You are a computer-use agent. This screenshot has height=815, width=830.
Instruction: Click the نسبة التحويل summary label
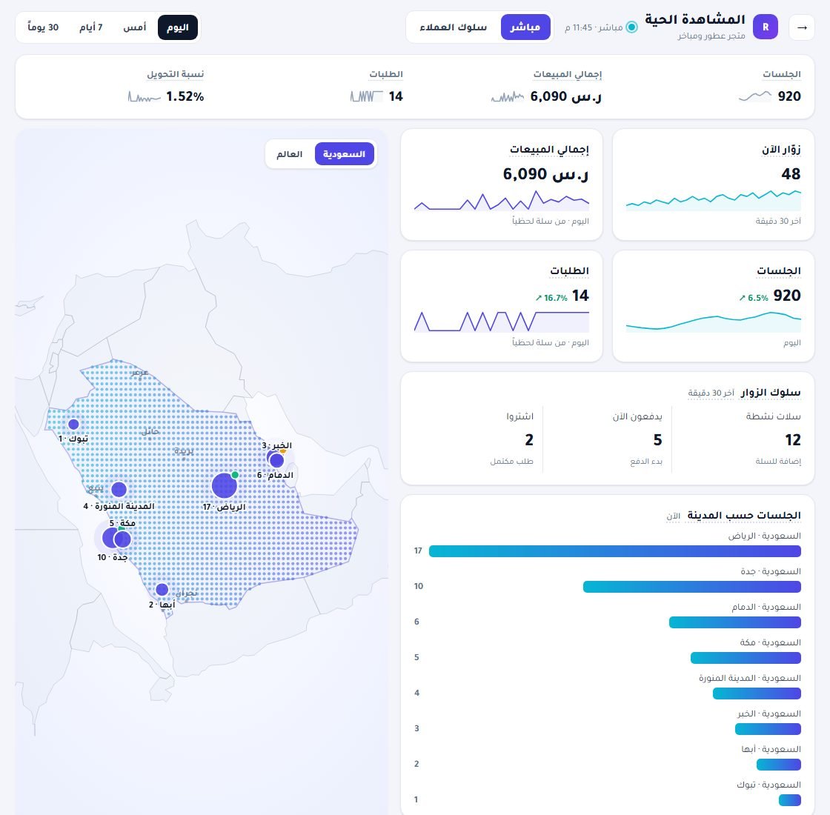pyautogui.click(x=175, y=74)
